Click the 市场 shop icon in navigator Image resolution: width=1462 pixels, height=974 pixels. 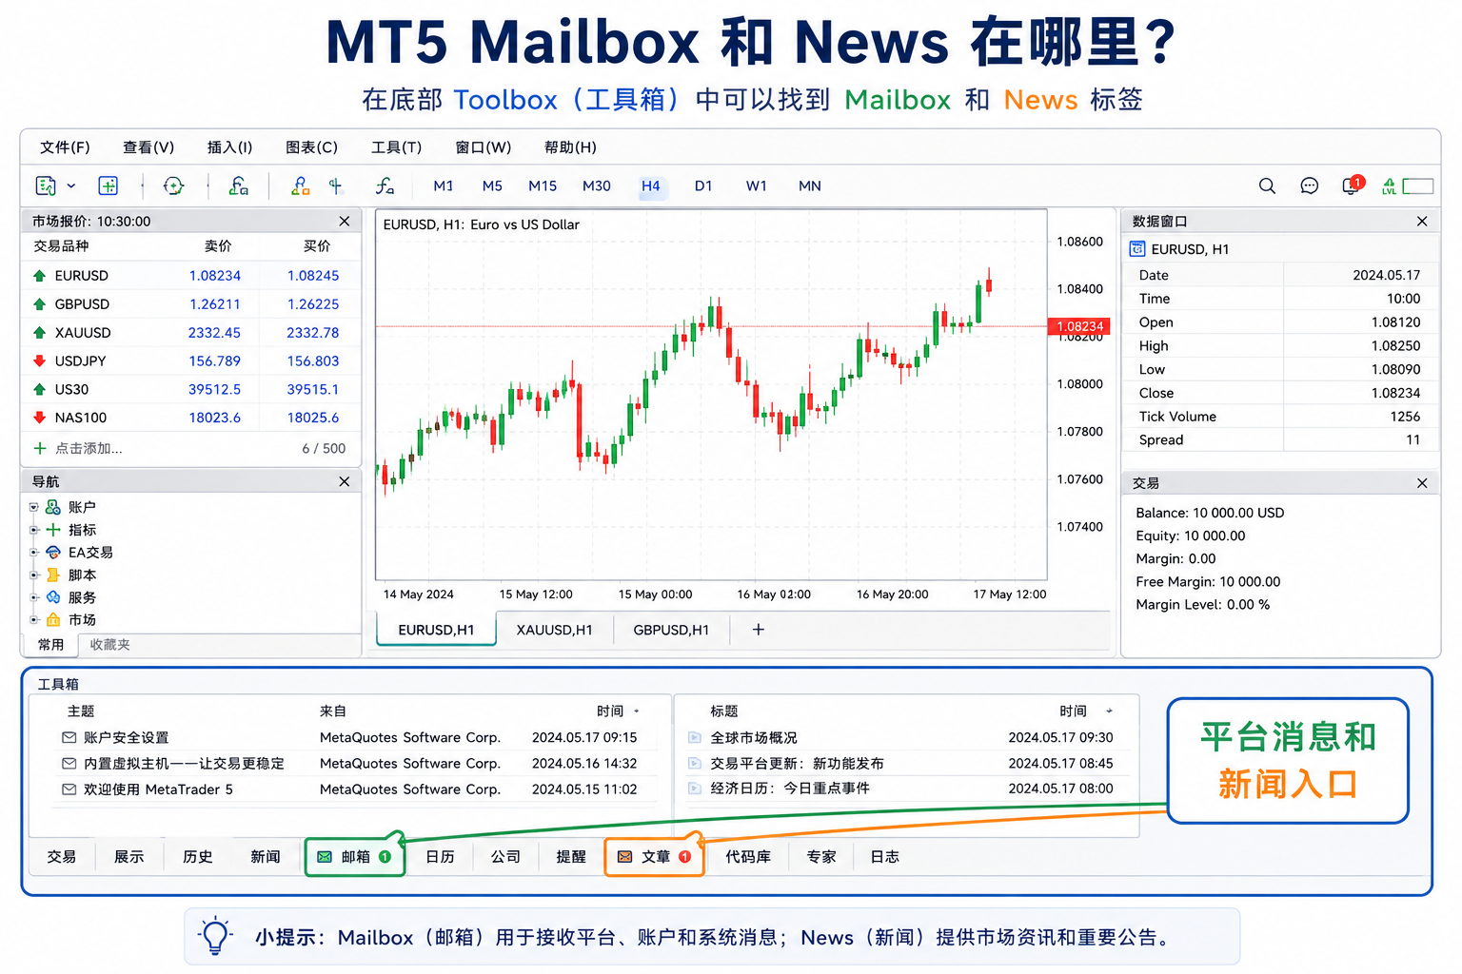click(x=53, y=620)
